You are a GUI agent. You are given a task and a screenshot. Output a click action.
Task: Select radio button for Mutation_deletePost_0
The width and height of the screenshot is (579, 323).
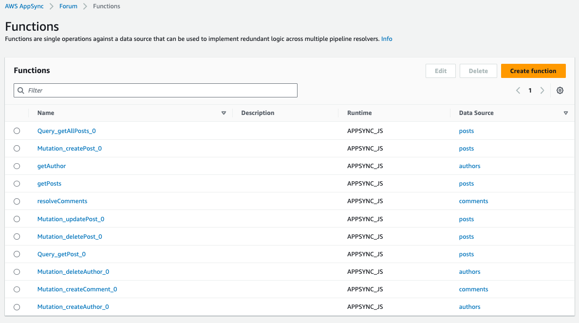point(17,236)
